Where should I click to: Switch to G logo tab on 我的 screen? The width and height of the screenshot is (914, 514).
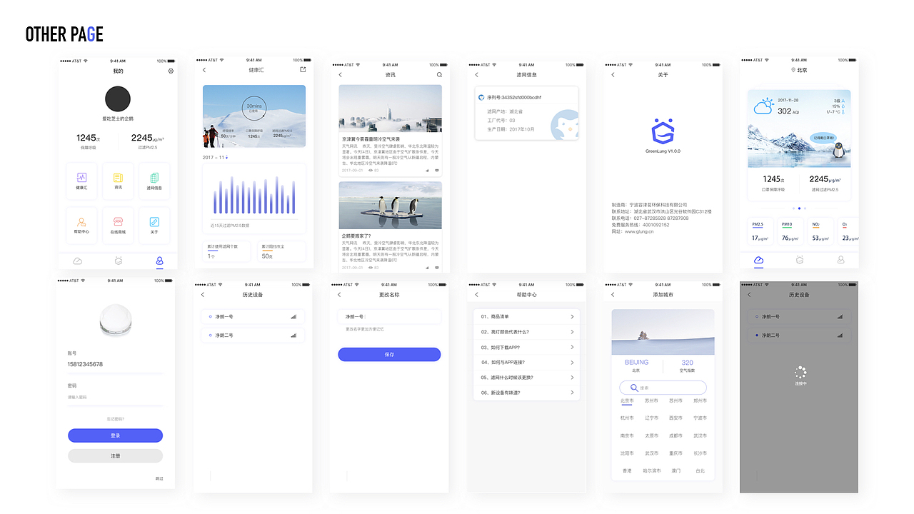point(119,261)
